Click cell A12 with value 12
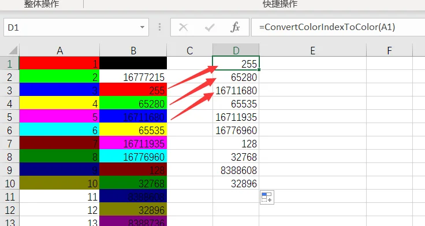Viewport: 425px width, 226px height. (59, 209)
